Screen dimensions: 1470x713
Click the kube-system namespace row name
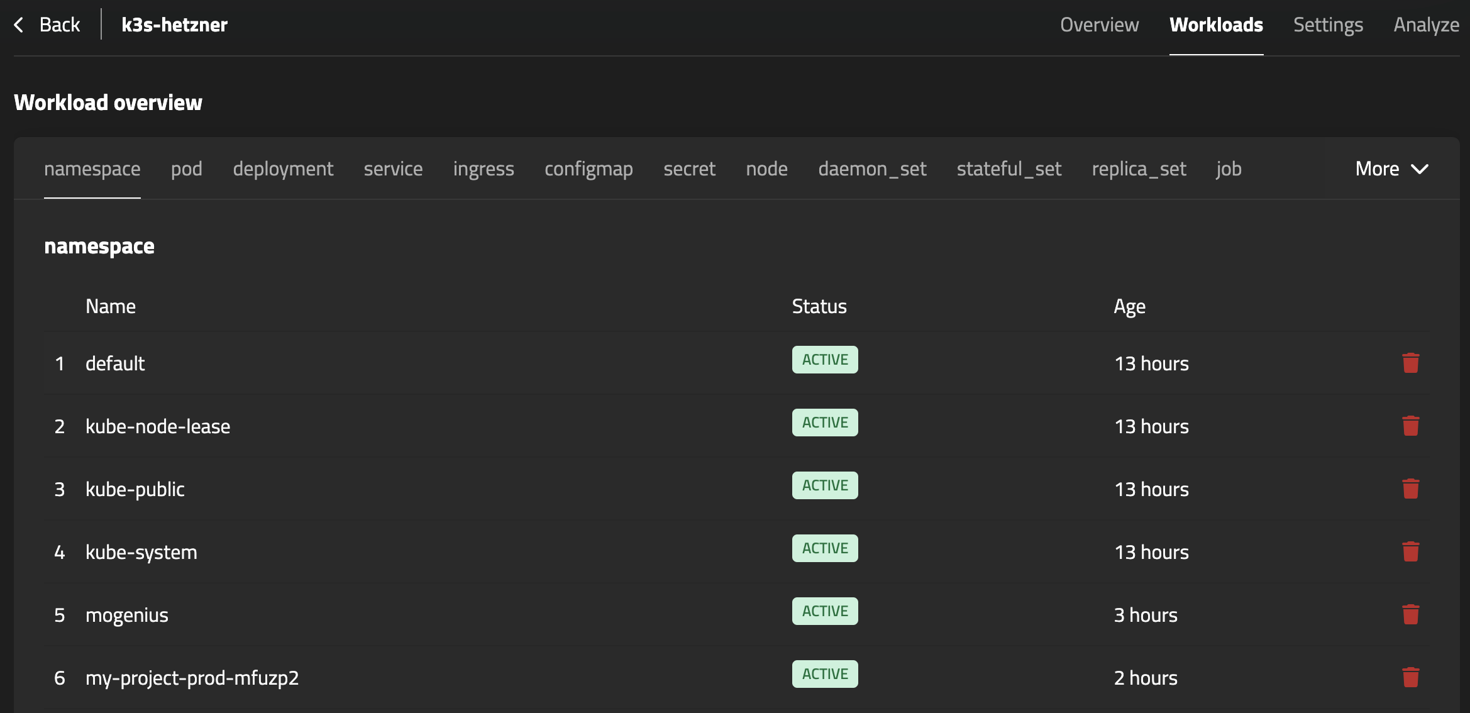[x=141, y=552]
